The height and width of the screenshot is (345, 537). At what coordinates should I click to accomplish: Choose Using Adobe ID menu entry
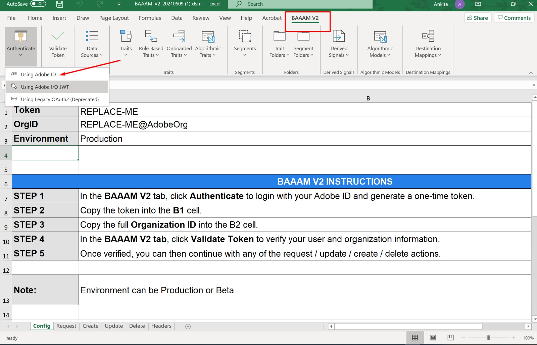pos(57,75)
